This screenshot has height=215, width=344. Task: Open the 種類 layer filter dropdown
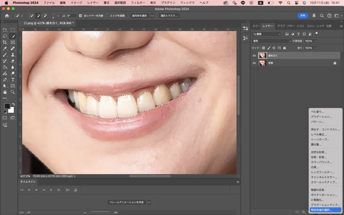[x=266, y=34]
